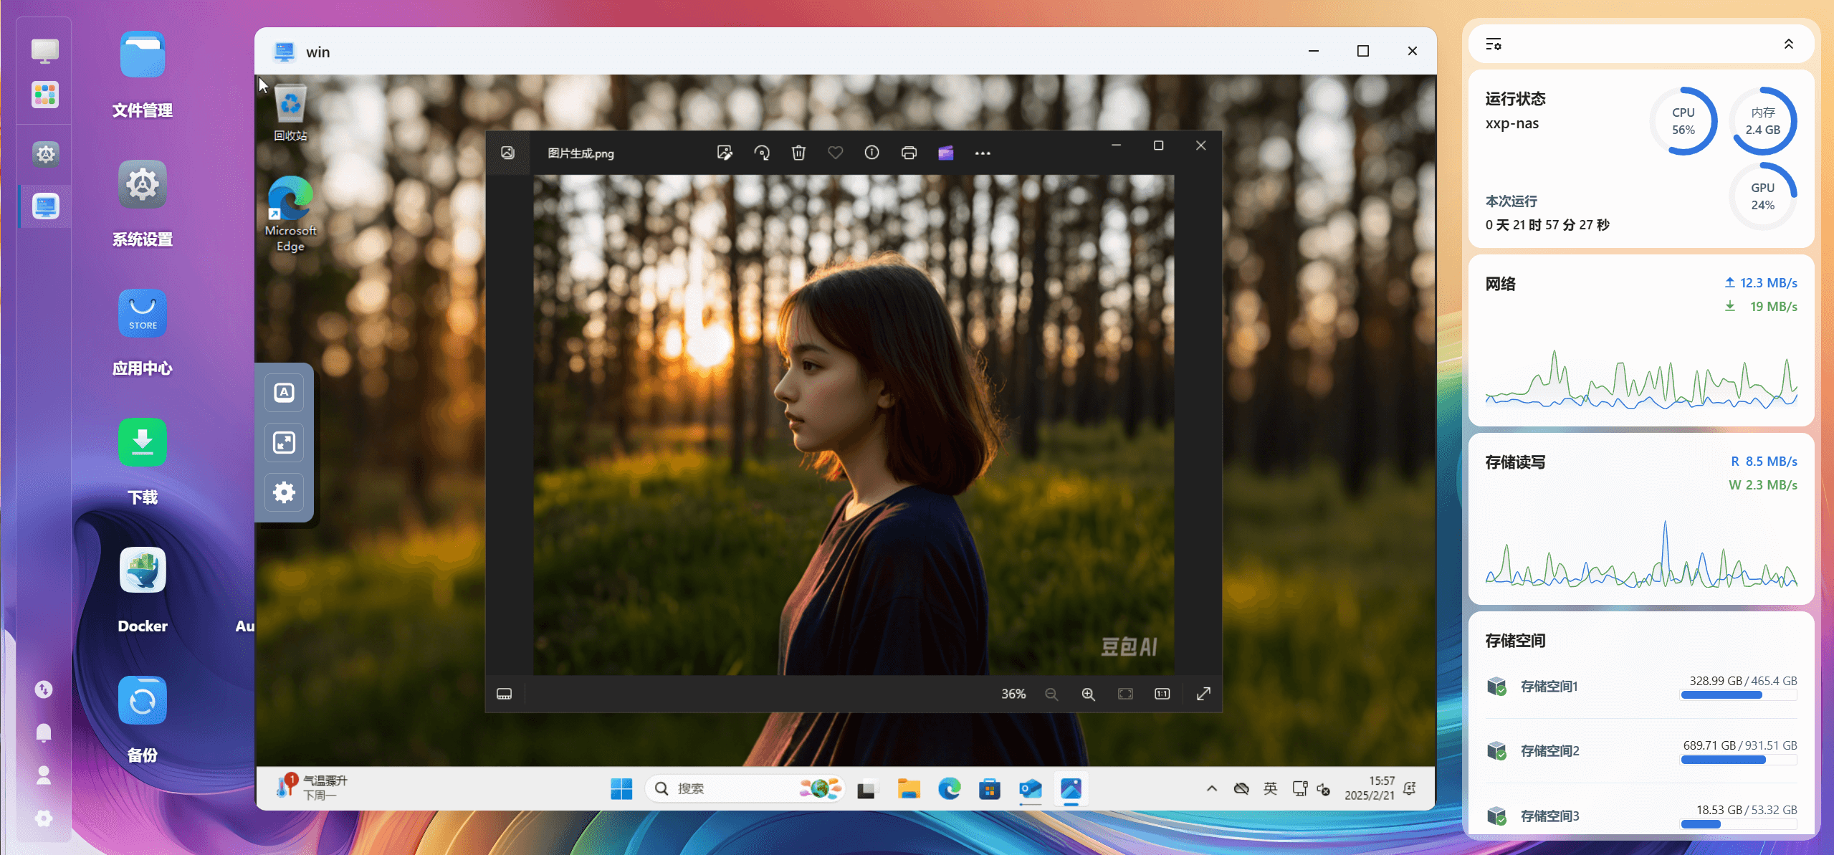Image resolution: width=1834 pixels, height=855 pixels.
Task: Open the three-dot more menu in Photos
Action: click(x=983, y=153)
